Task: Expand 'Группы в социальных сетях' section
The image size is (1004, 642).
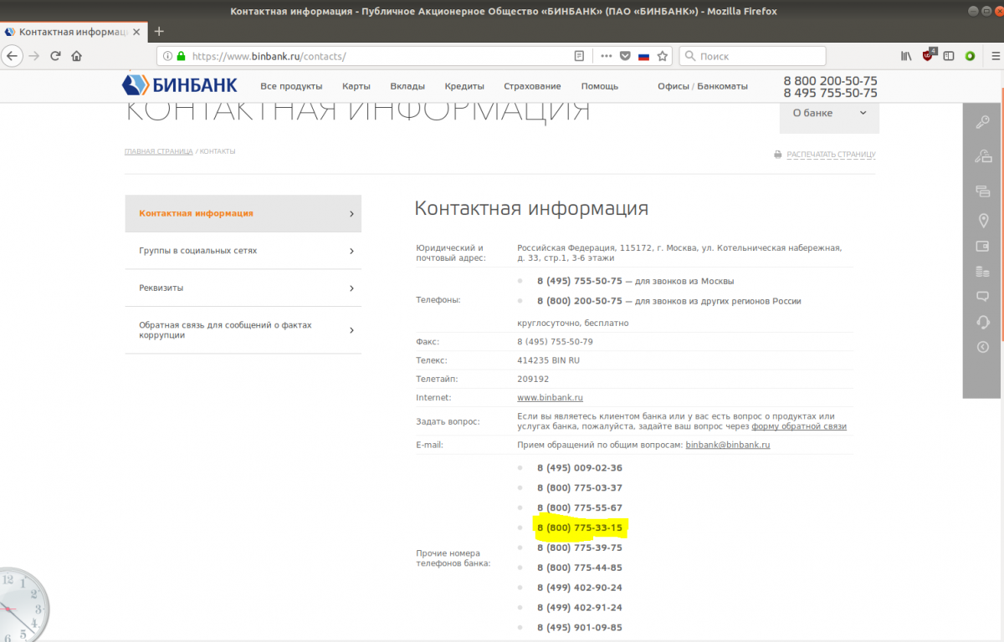Action: 243,251
